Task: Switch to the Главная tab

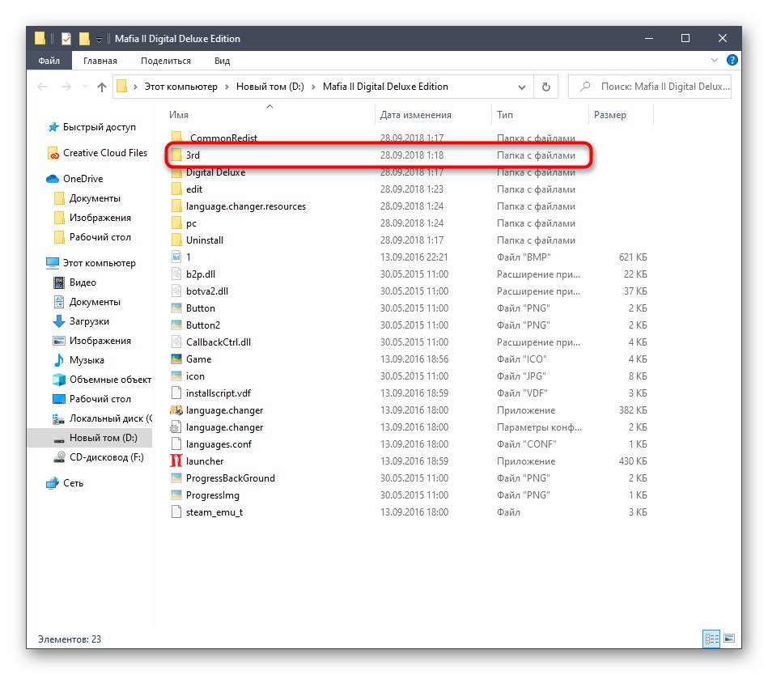Action: click(100, 61)
